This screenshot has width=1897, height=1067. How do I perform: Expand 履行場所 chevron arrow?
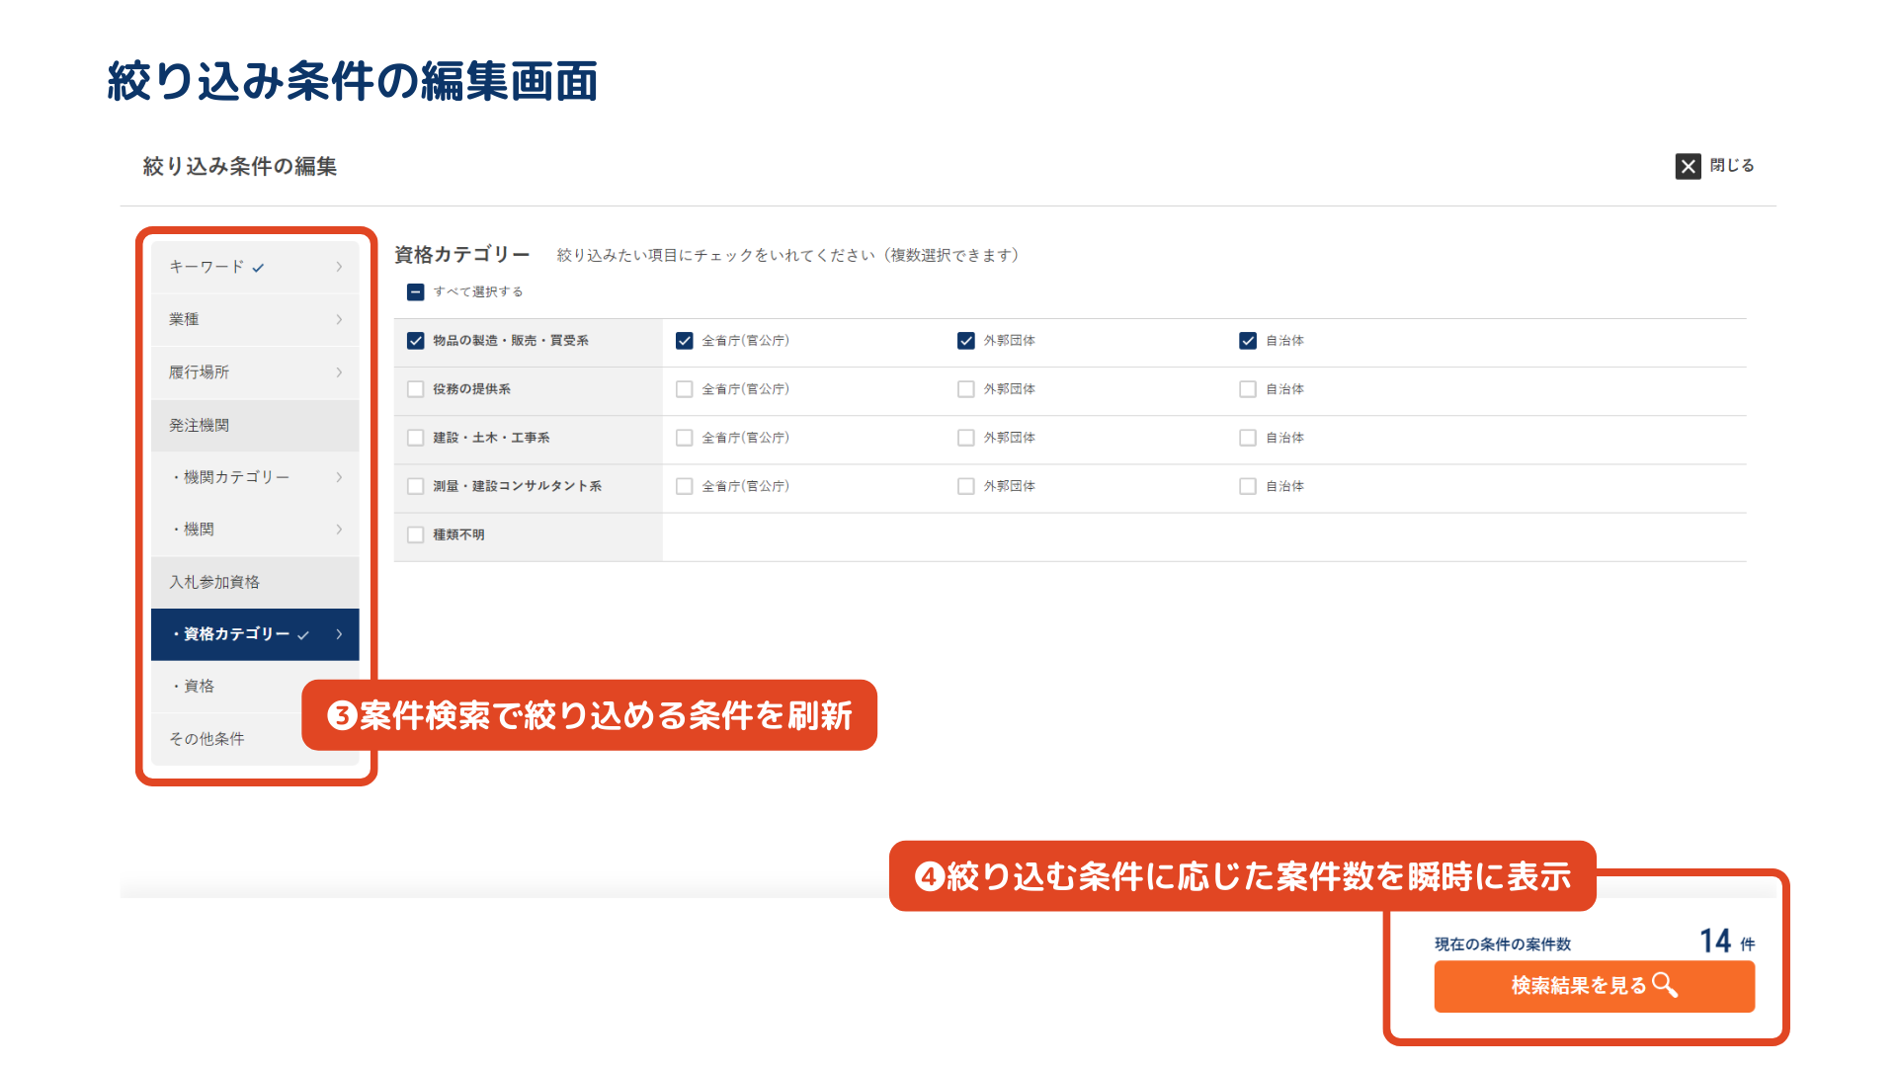(x=339, y=372)
